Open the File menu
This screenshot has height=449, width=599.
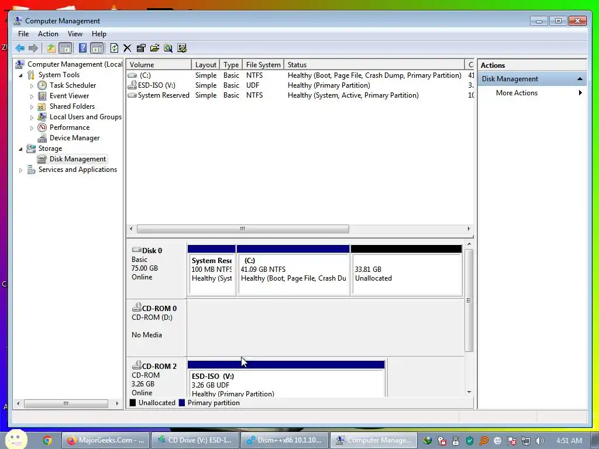[x=23, y=34]
